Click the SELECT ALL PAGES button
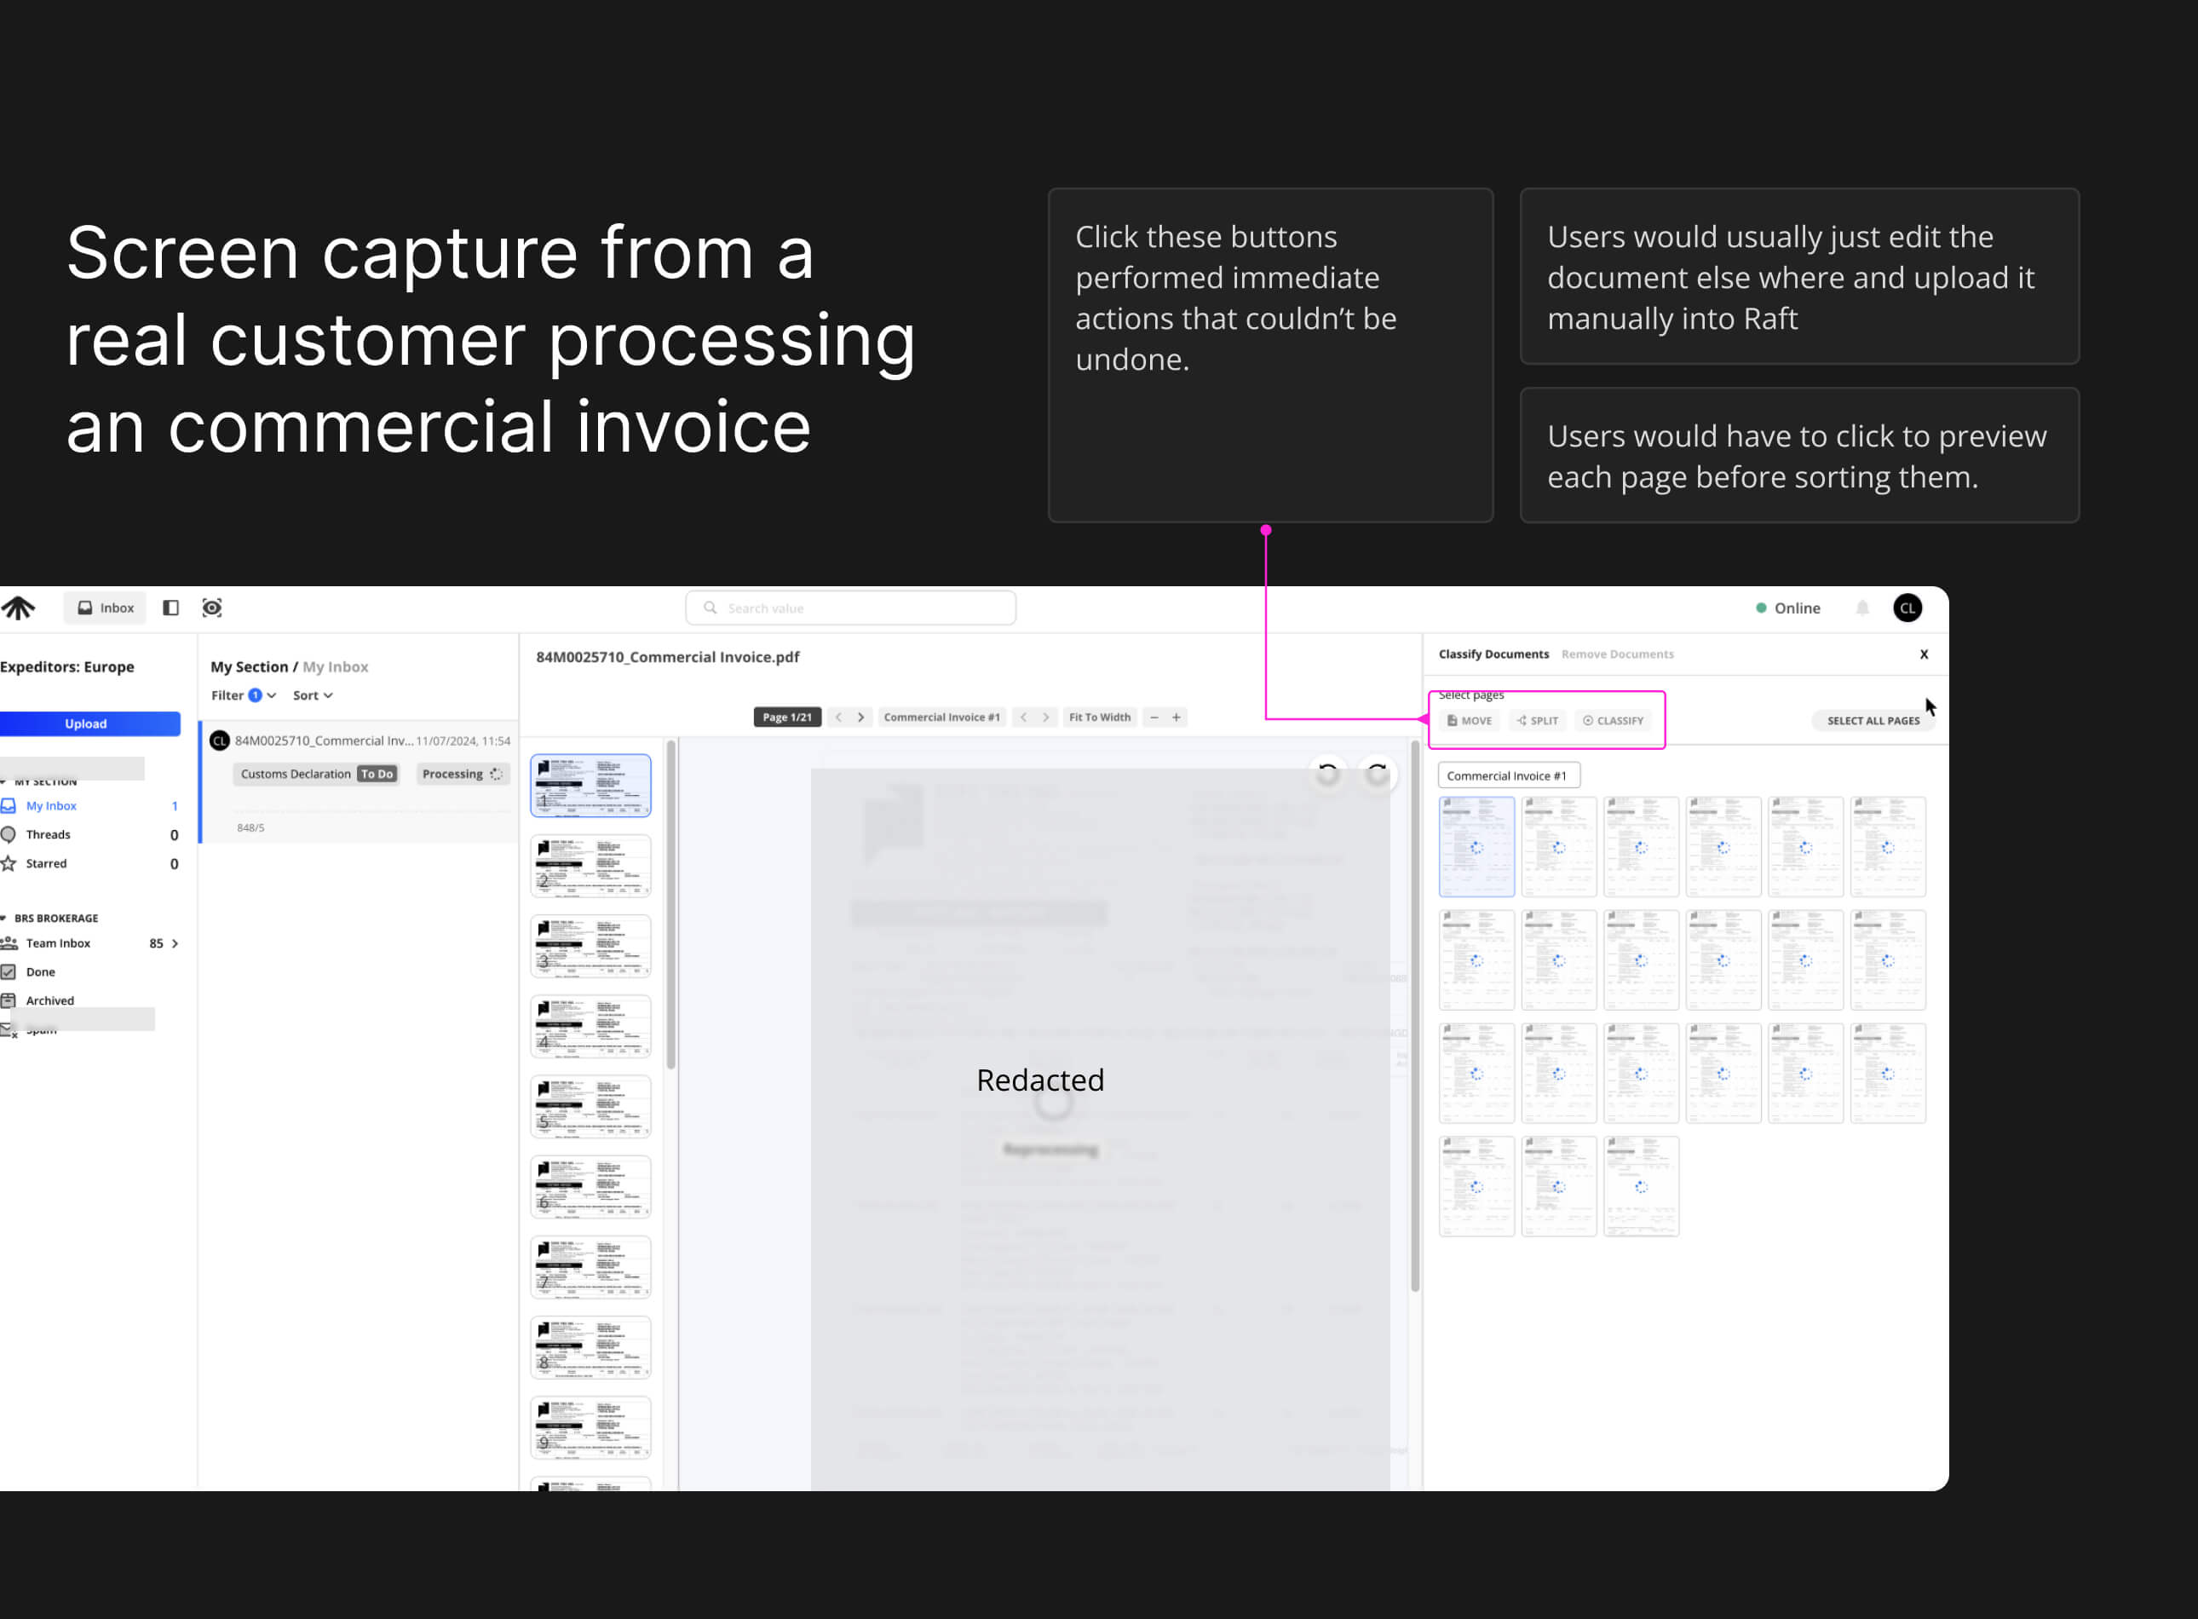This screenshot has height=1619, width=2198. point(1872,720)
